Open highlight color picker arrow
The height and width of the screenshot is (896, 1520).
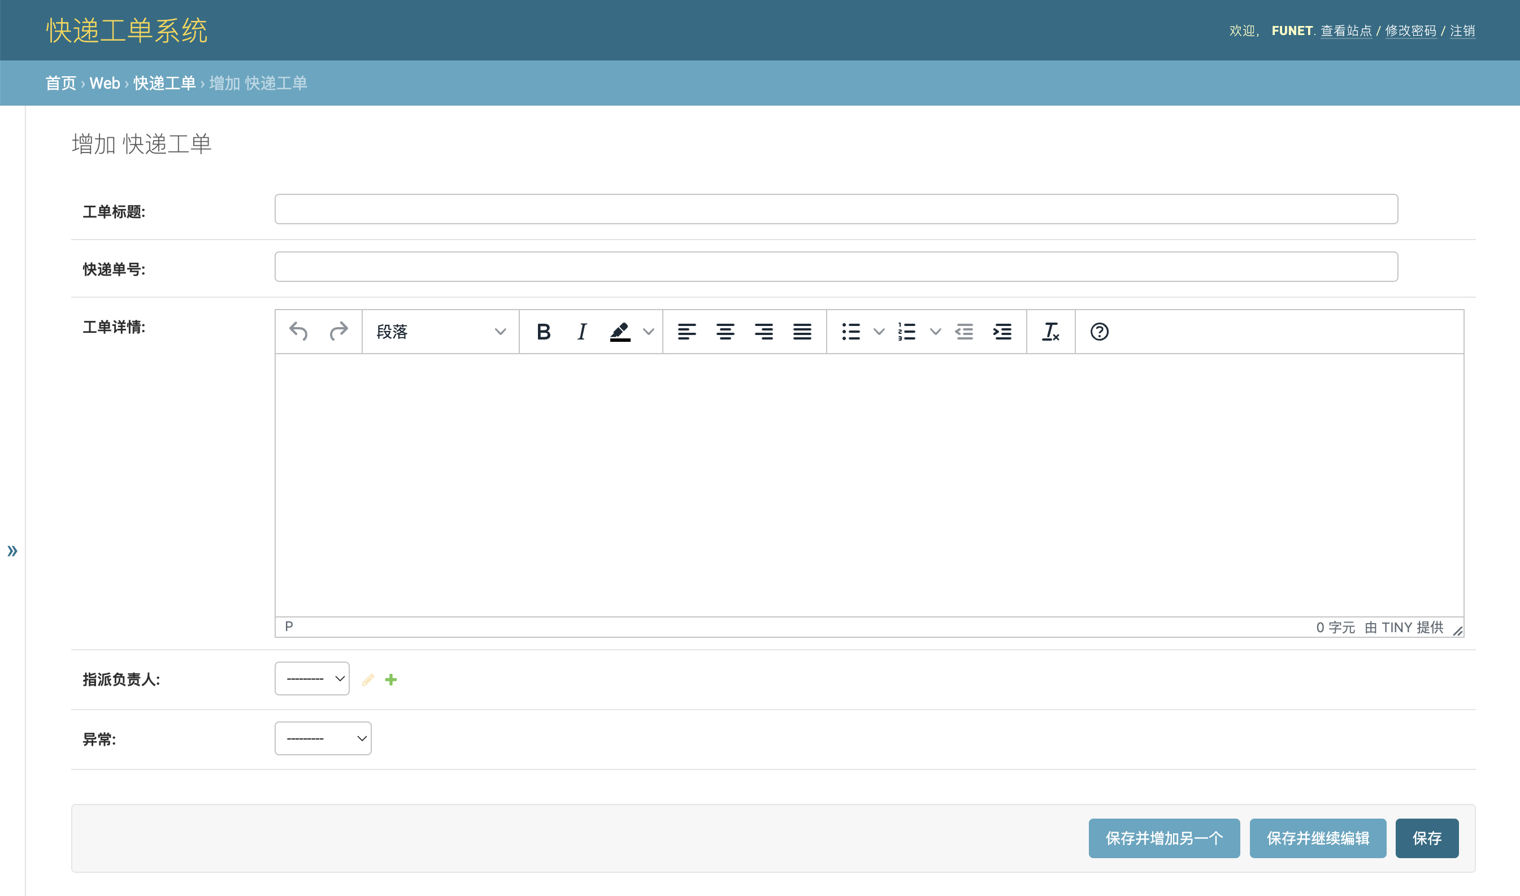649,332
